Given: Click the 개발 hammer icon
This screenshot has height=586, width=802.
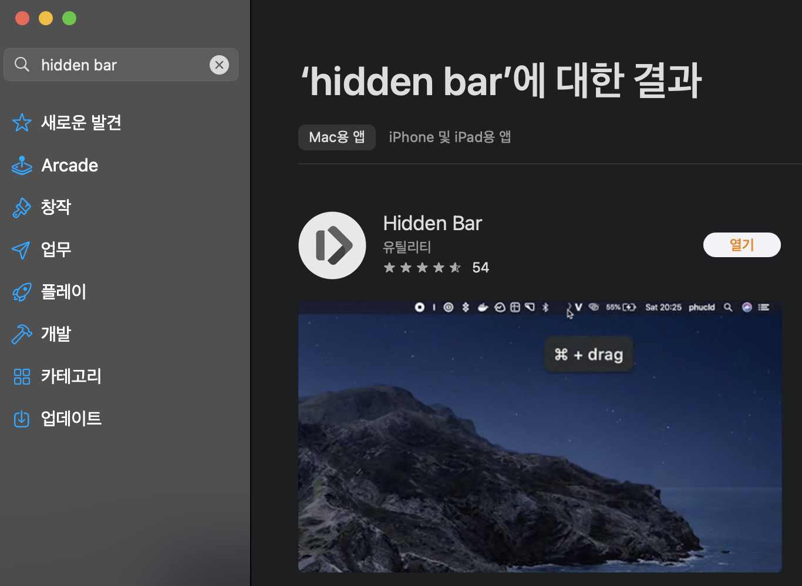Looking at the screenshot, I should point(22,334).
